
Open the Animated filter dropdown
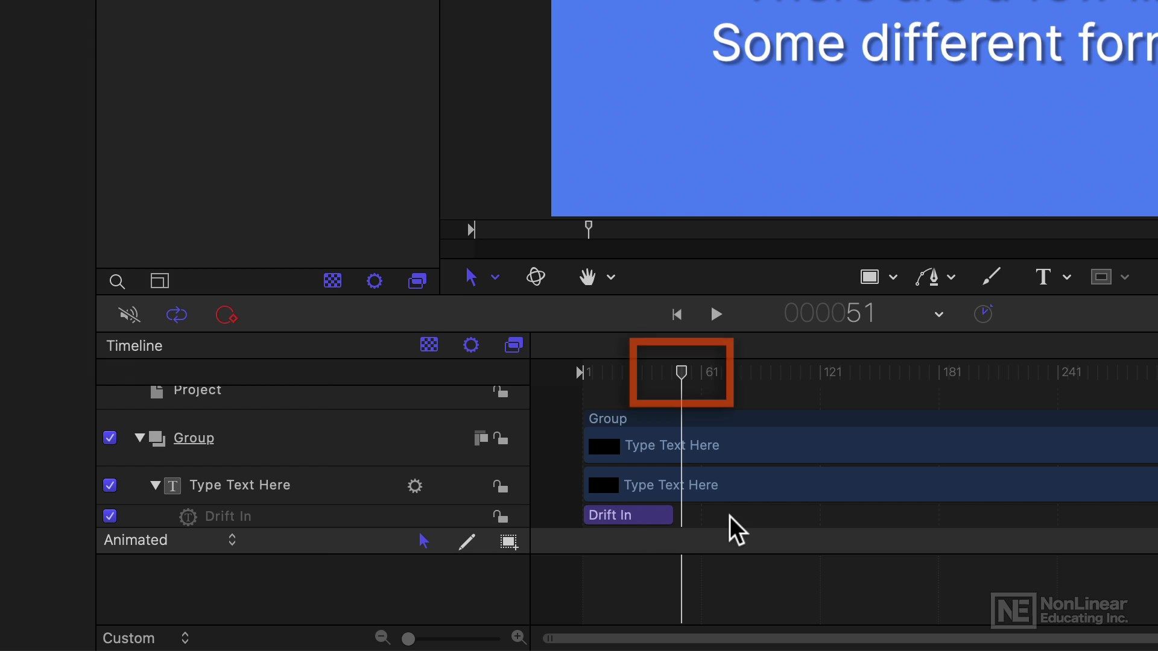[170, 540]
